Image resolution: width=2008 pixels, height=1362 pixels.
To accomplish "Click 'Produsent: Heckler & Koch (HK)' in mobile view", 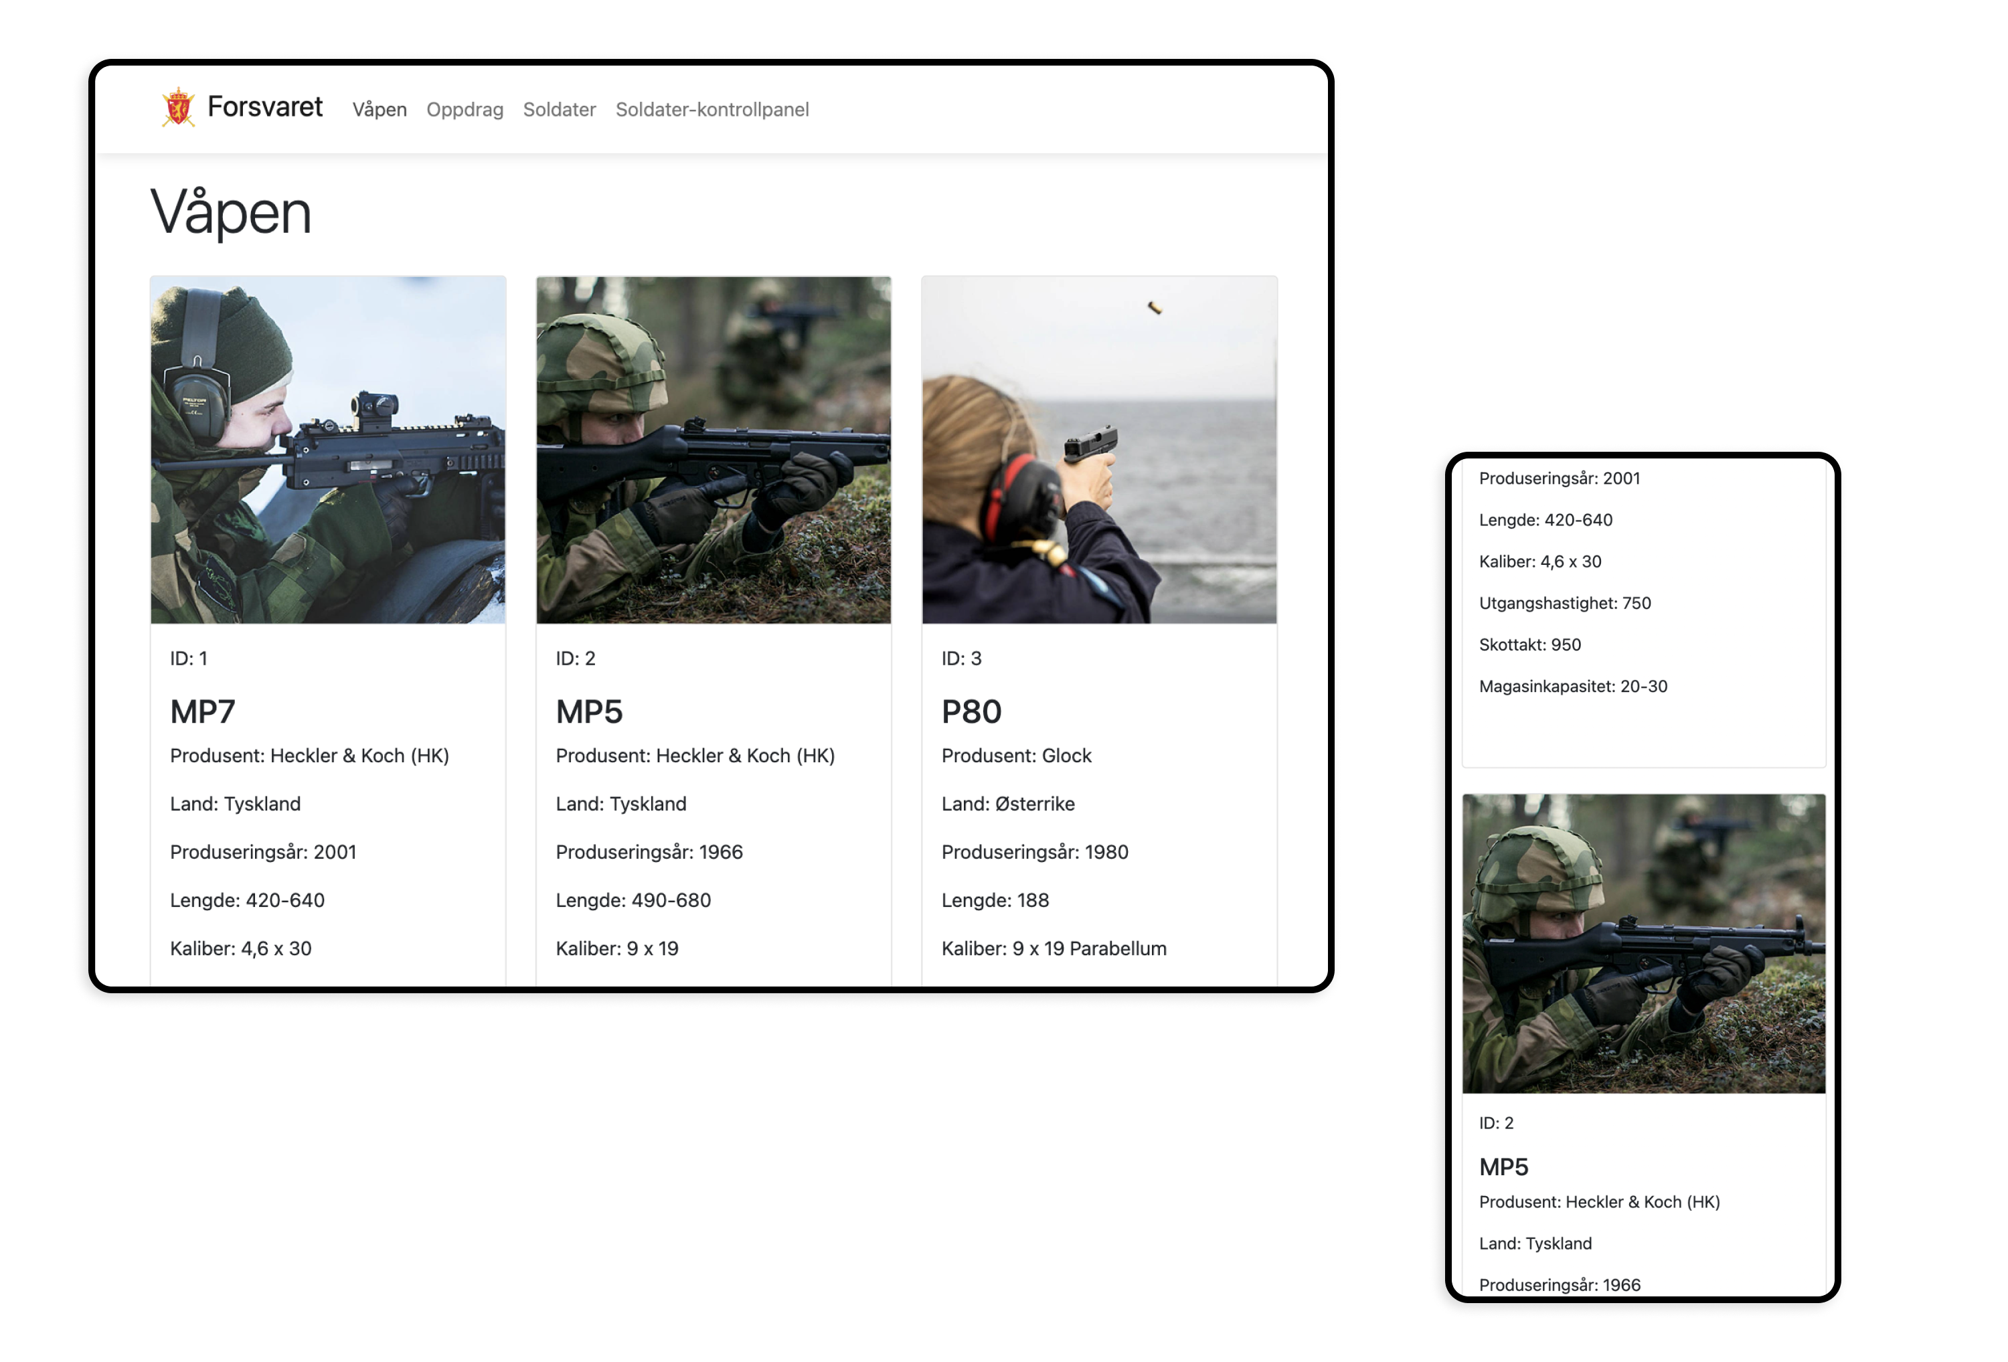I will tap(1598, 1202).
